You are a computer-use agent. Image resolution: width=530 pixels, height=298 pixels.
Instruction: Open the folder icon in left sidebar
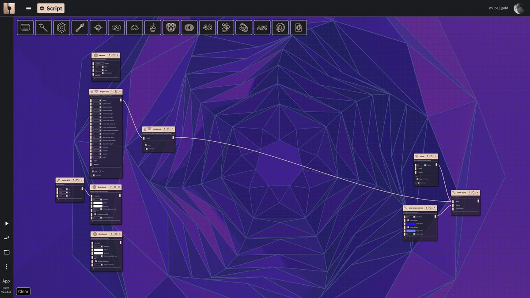pyautogui.click(x=7, y=252)
